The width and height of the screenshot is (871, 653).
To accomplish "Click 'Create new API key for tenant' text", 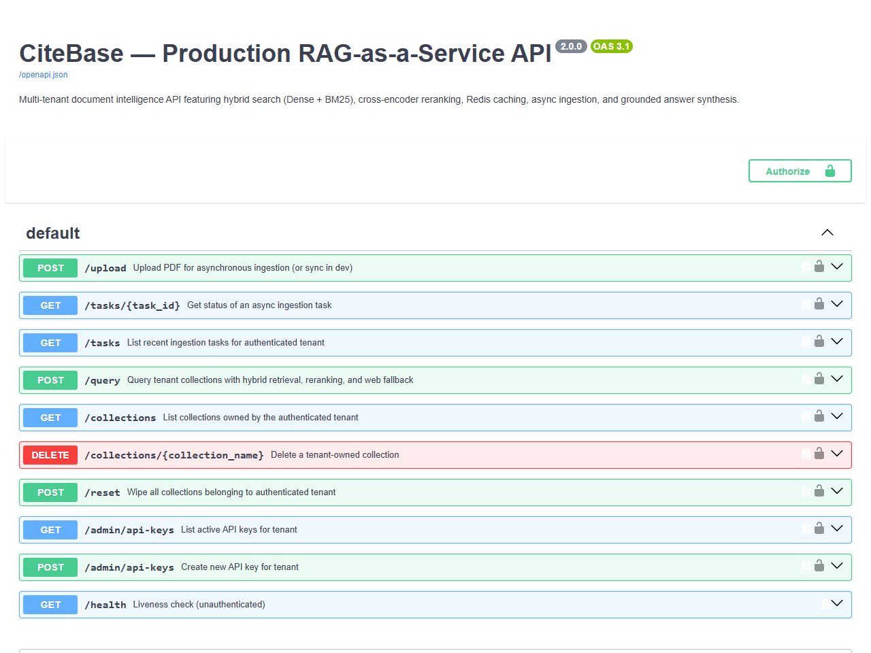I will pos(240,567).
